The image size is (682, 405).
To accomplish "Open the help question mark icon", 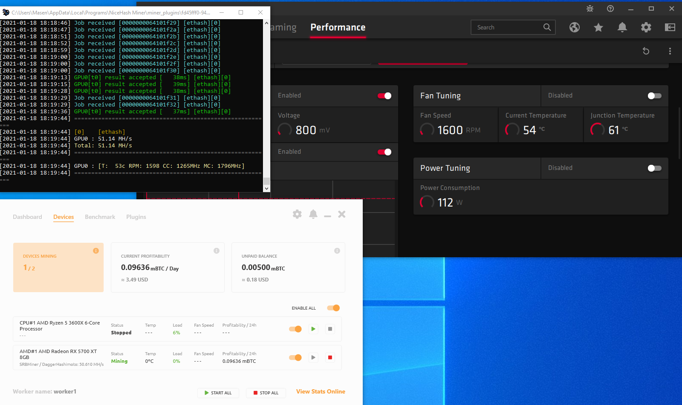I will (610, 9).
